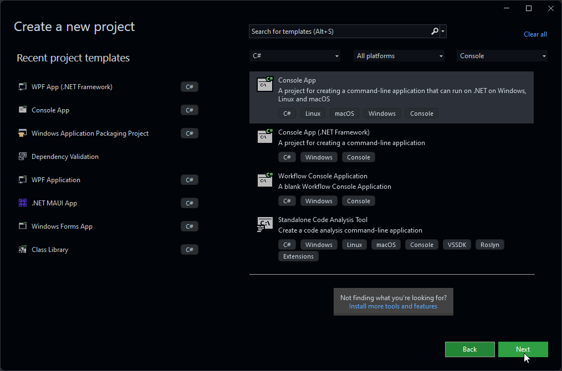Click the Standalone Code Analysis Tool icon
Screen dimensions: 562x371
coord(264,224)
